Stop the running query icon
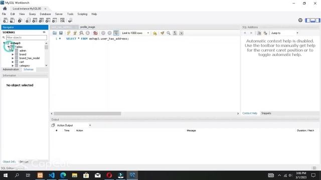Viewport: 321px width, 180px height. pyautogui.click(x=88, y=33)
